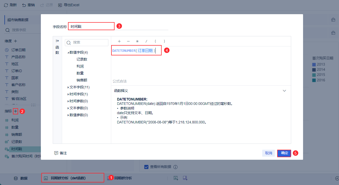The width and height of the screenshot is (339, 185).
Task: Click the 2014 legend color swatch
Action: click(314, 70)
